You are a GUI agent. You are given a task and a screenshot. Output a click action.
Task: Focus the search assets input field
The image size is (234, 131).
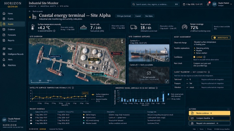155,5
